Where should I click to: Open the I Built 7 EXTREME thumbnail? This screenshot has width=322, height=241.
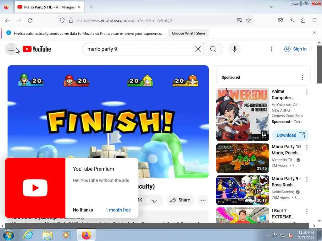click(242, 215)
